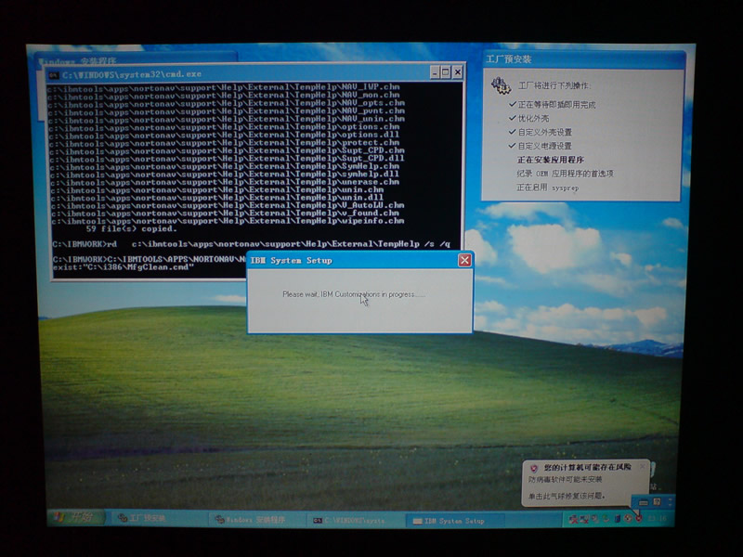Click the '59 file(s) copied.' line
Screen dimensions: 743x557
tap(131, 228)
